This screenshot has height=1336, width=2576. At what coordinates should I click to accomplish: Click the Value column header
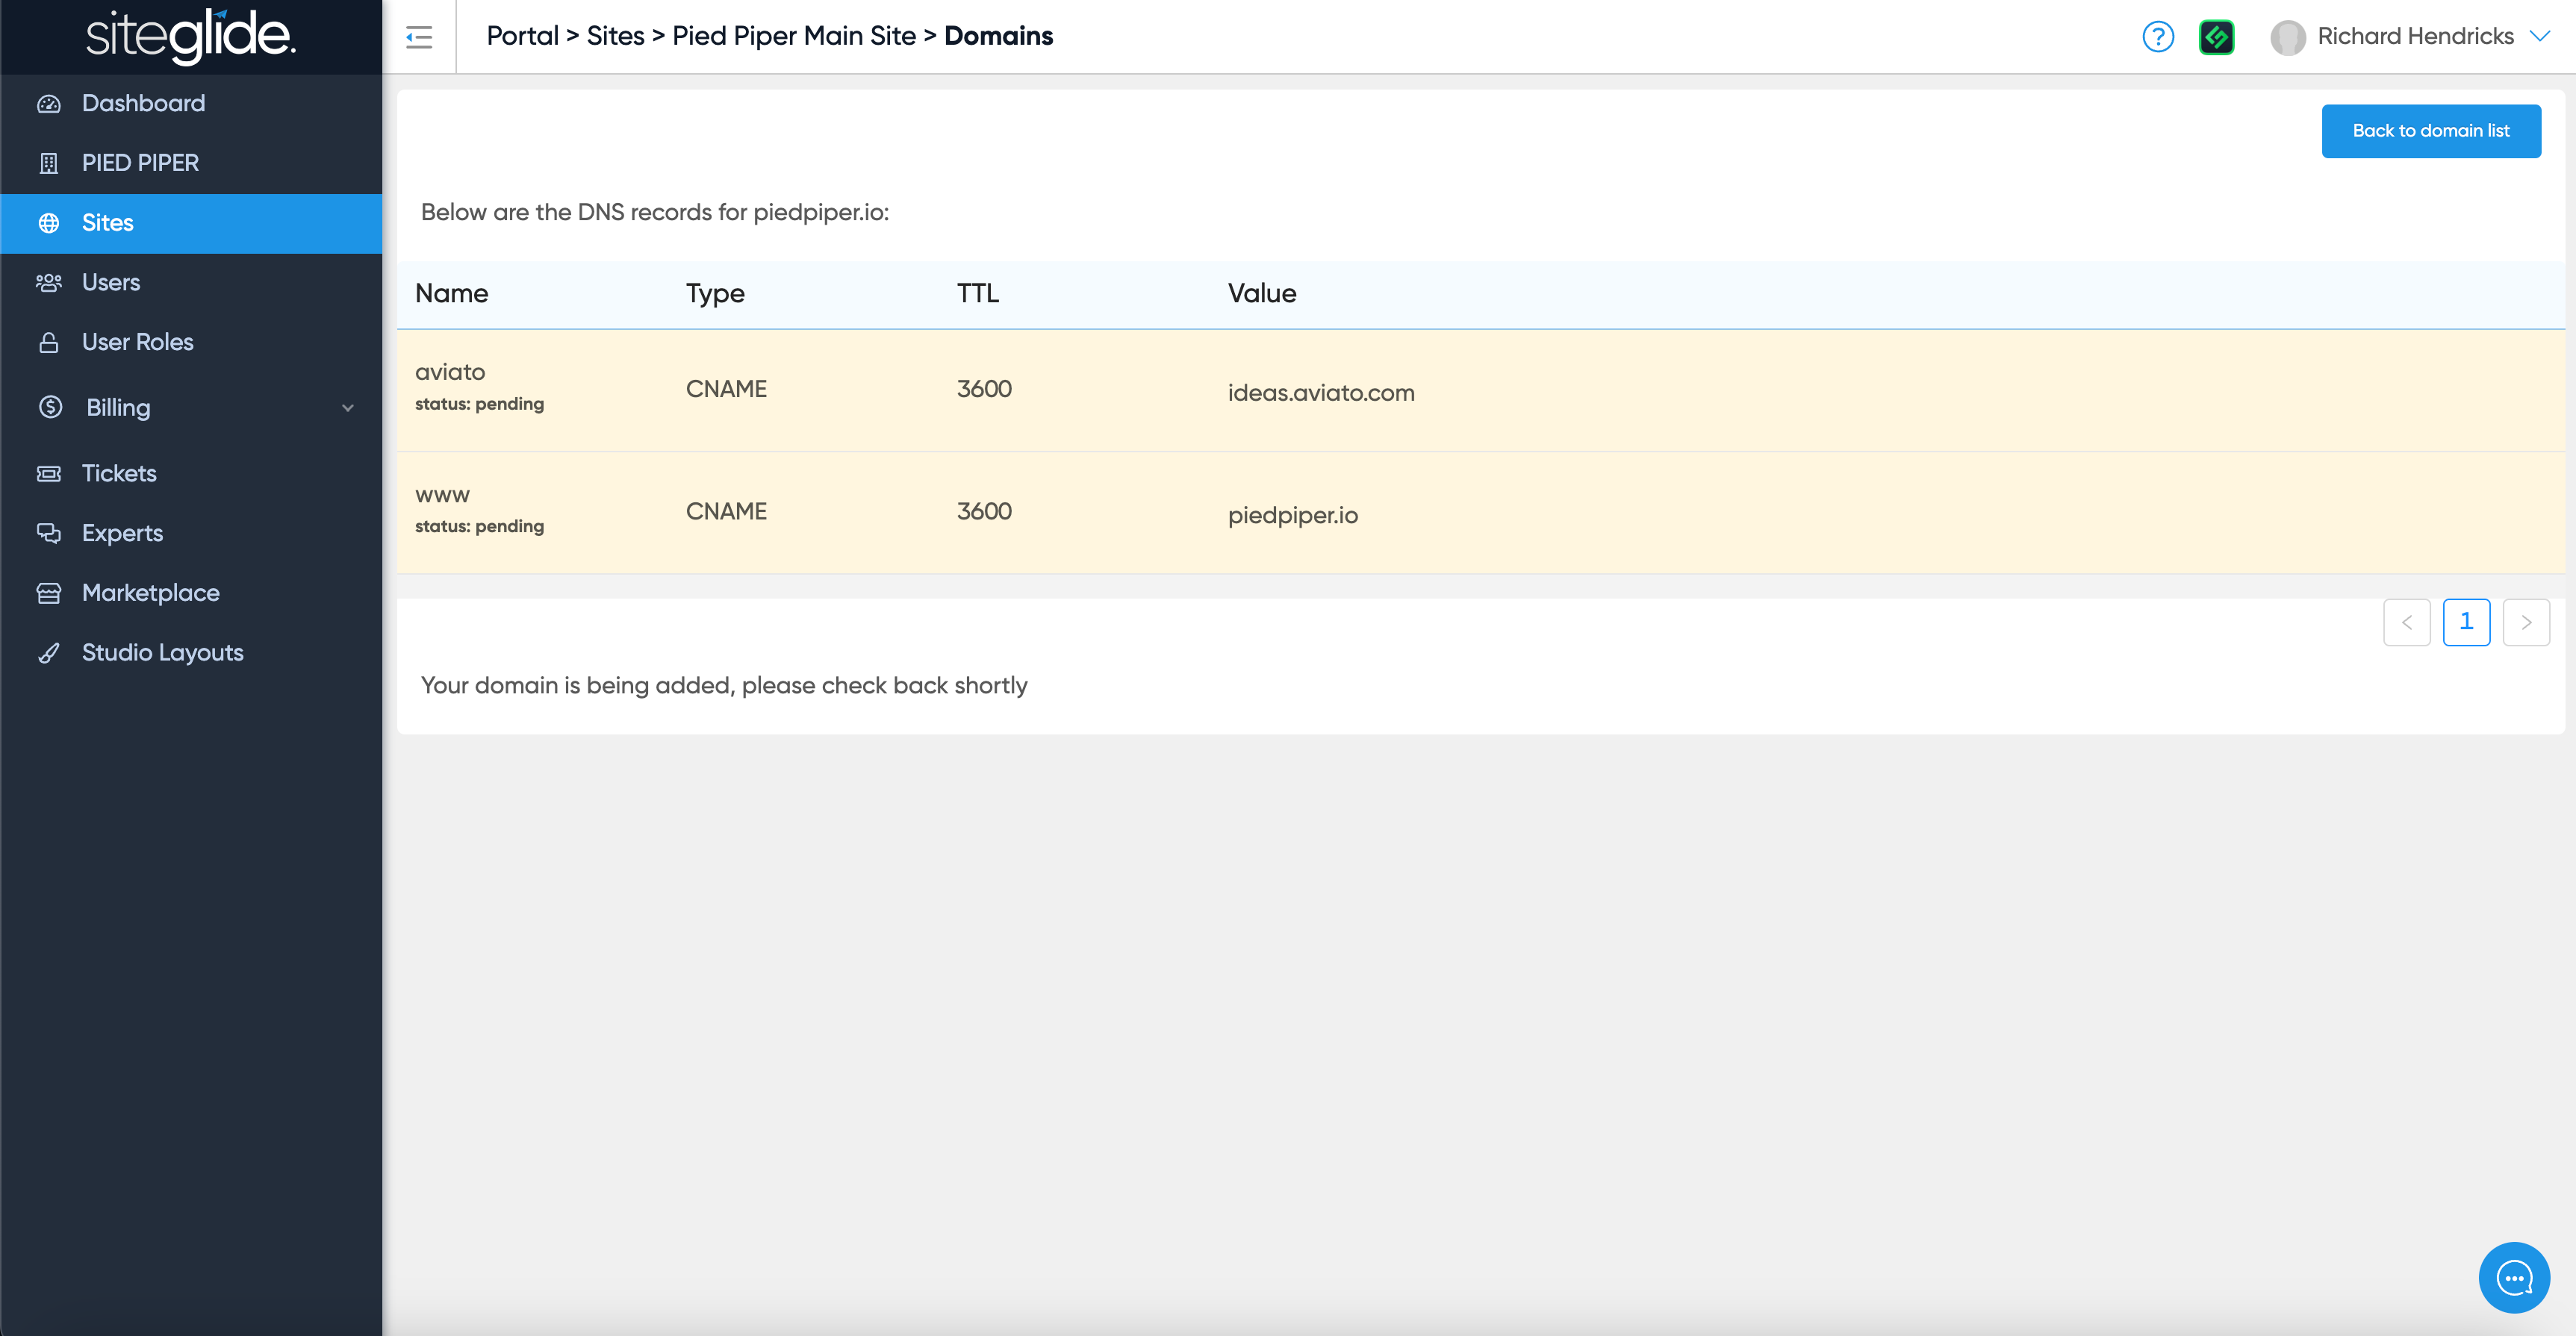1262,294
